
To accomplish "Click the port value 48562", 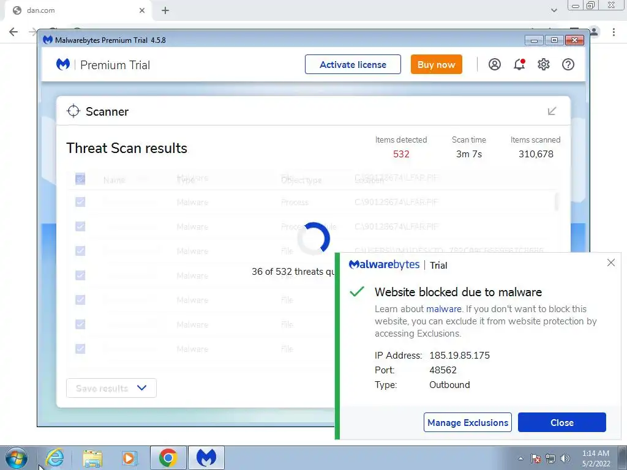I will [x=443, y=370].
